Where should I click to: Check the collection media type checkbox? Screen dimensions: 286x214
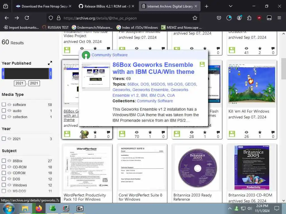coord(4,117)
